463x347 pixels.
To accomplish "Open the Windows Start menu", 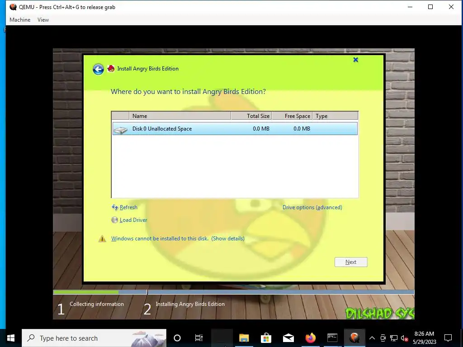I will point(11,338).
